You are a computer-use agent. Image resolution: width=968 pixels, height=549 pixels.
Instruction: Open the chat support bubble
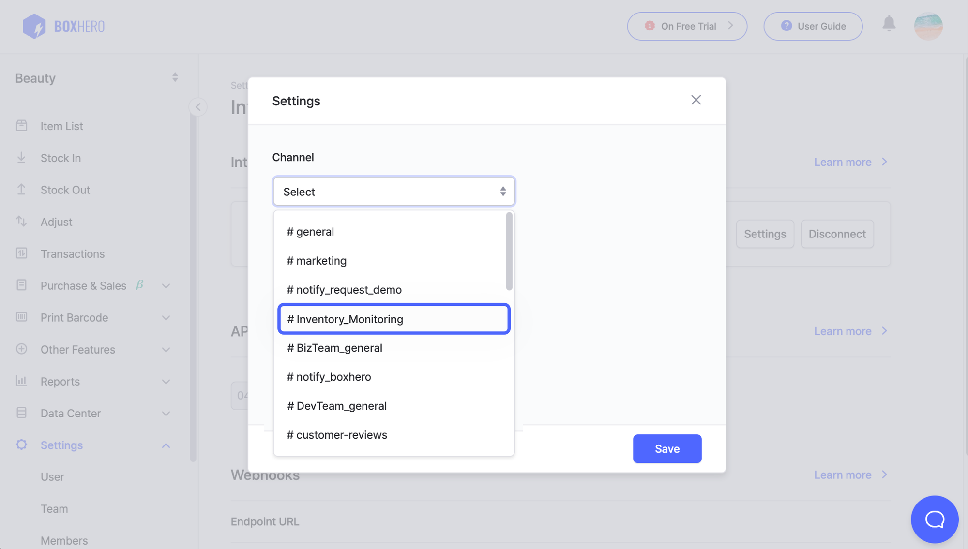[934, 519]
